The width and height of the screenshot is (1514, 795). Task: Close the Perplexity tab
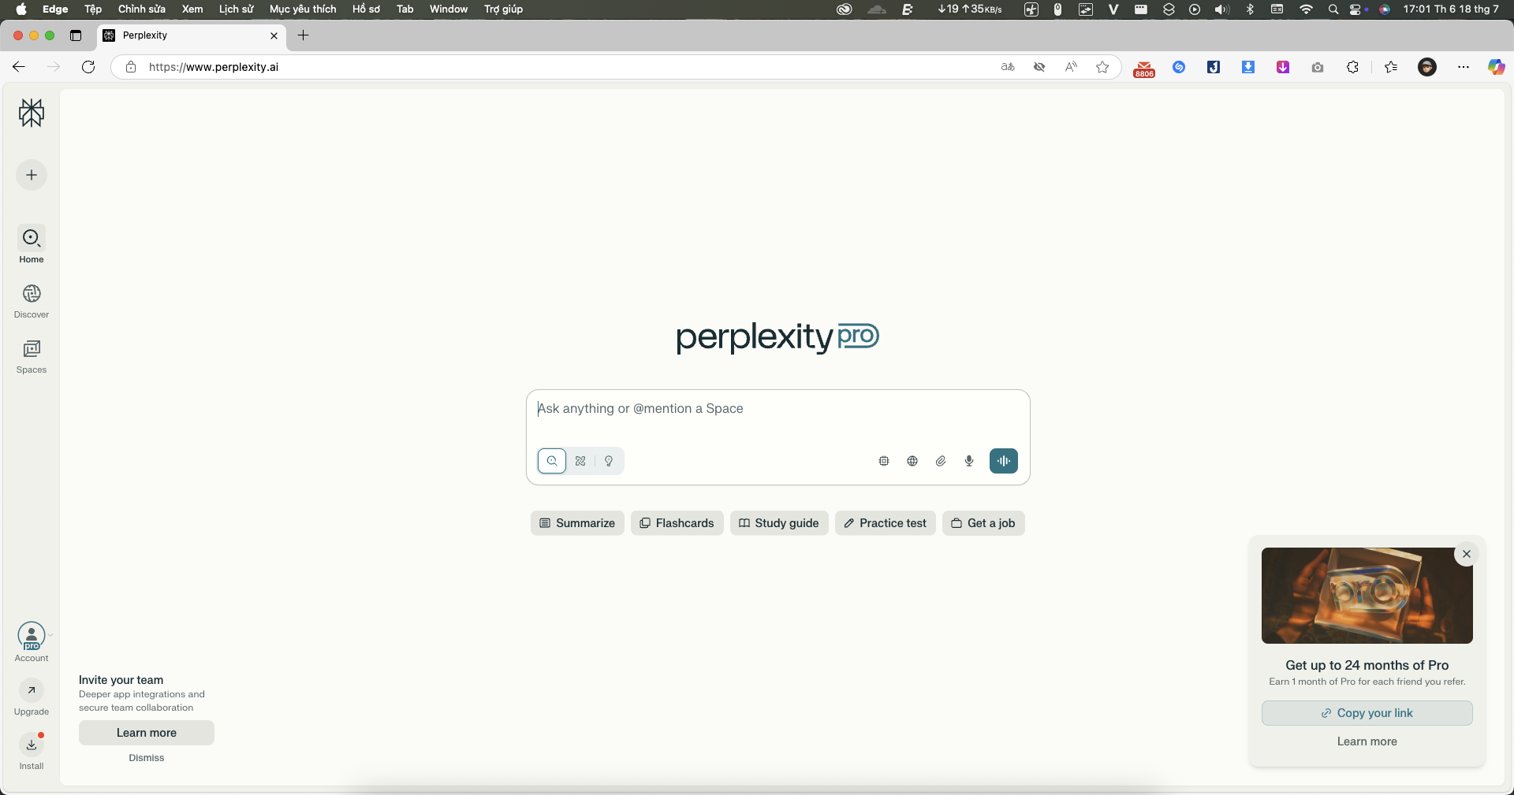274,35
